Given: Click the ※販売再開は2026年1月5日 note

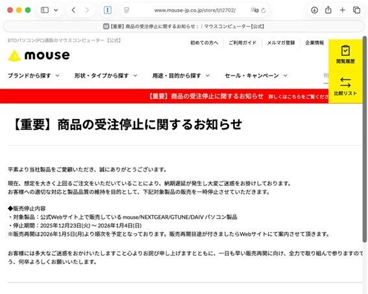Looking at the screenshot, I should click(169, 234).
